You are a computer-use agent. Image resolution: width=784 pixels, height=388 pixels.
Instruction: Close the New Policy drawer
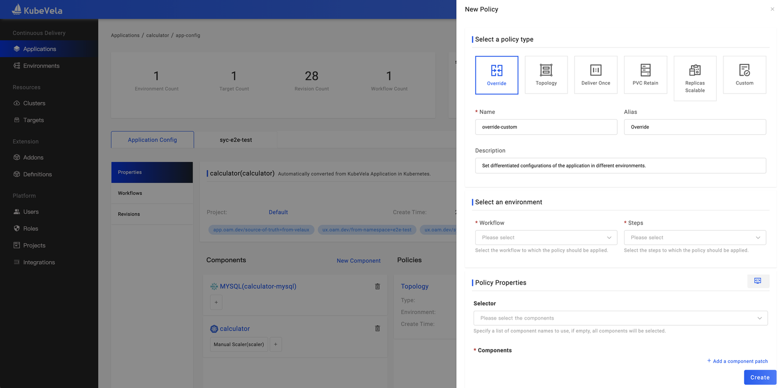772,9
